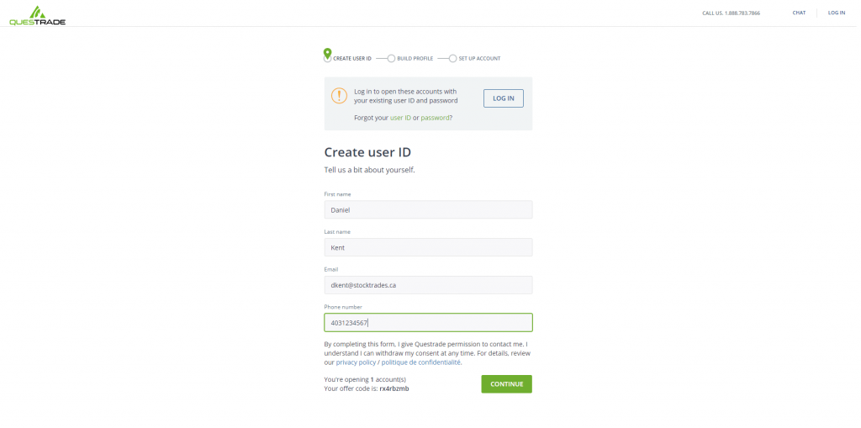Focus the First name field containing Daniel
861x428 pixels.
(x=428, y=209)
